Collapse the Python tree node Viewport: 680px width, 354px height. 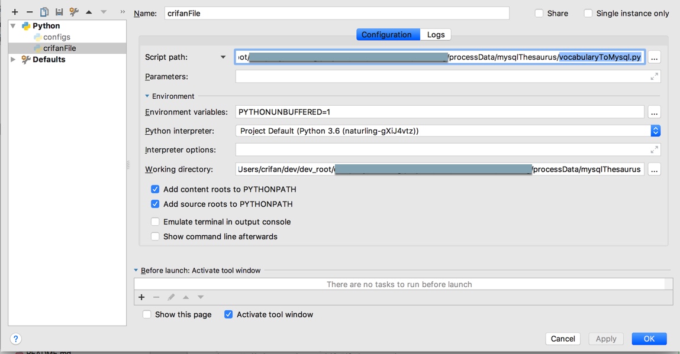tap(13, 26)
